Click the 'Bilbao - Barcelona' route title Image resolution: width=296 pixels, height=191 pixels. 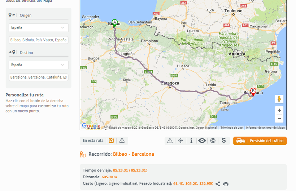pyautogui.click(x=134, y=154)
